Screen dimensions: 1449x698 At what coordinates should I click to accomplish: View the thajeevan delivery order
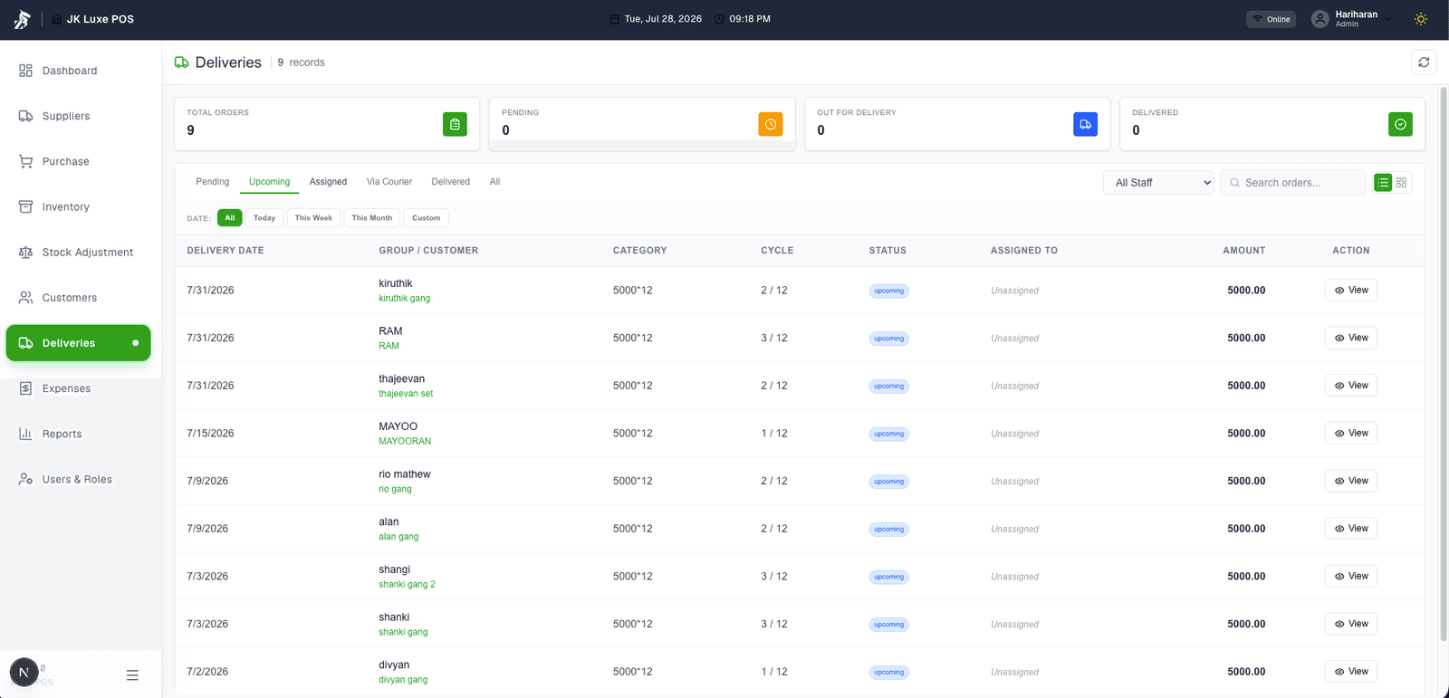1351,386
